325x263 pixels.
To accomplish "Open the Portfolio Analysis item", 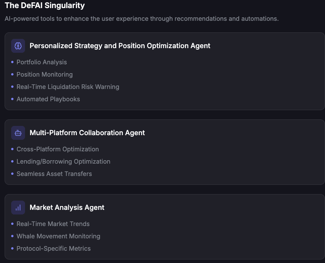I will pyautogui.click(x=42, y=62).
